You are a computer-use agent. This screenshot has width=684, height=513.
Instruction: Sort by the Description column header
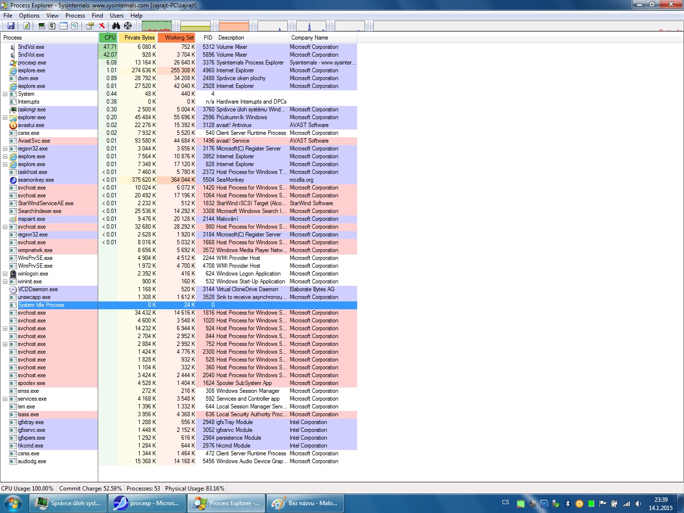pos(252,38)
